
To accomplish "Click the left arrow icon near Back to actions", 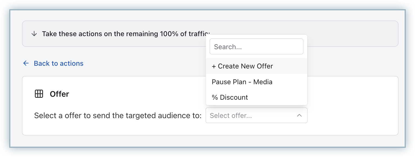I will [26, 63].
